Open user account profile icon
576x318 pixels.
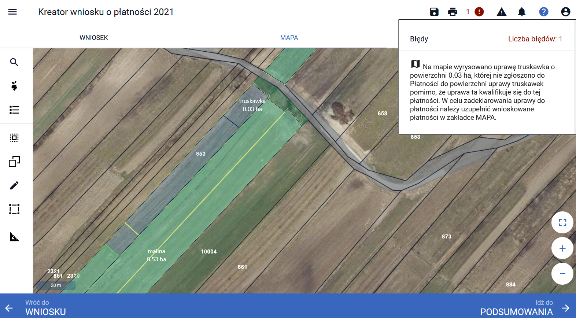pyautogui.click(x=565, y=12)
